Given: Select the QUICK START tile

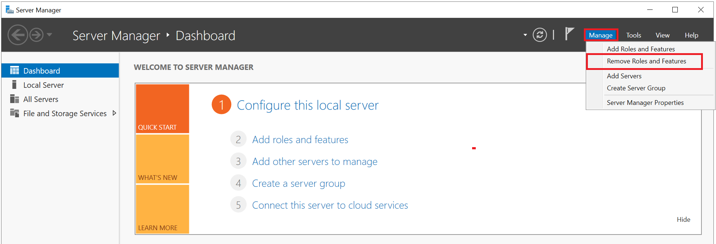Looking at the screenshot, I should pos(162,109).
